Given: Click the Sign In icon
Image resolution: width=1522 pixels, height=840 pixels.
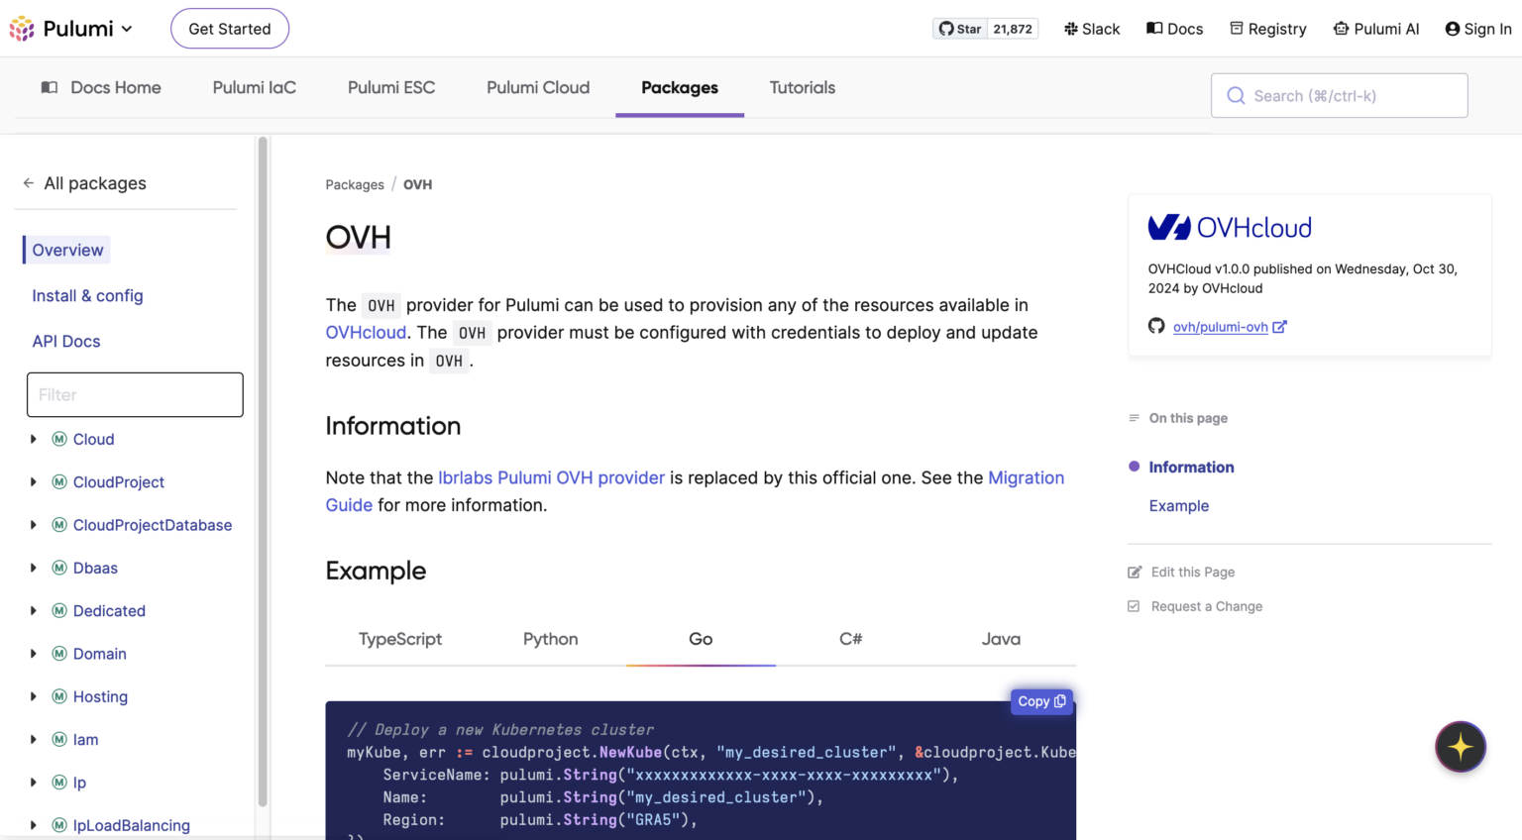Looking at the screenshot, I should [x=1453, y=29].
